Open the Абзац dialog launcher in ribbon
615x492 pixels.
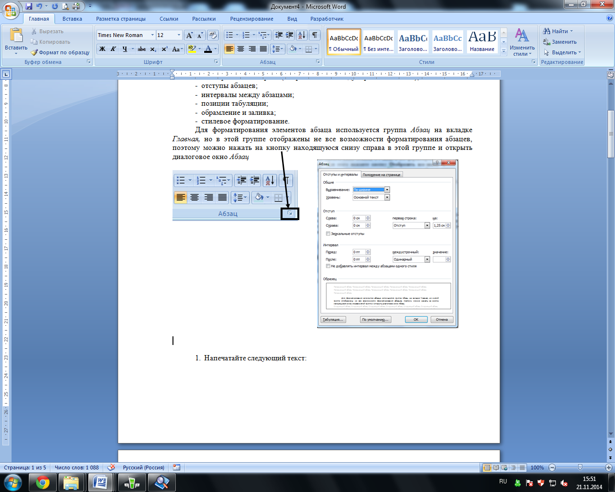(318, 62)
